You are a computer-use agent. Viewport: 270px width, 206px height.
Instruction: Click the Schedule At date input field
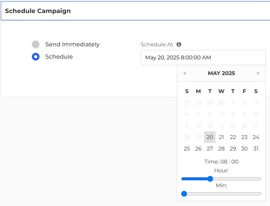pyautogui.click(x=203, y=57)
